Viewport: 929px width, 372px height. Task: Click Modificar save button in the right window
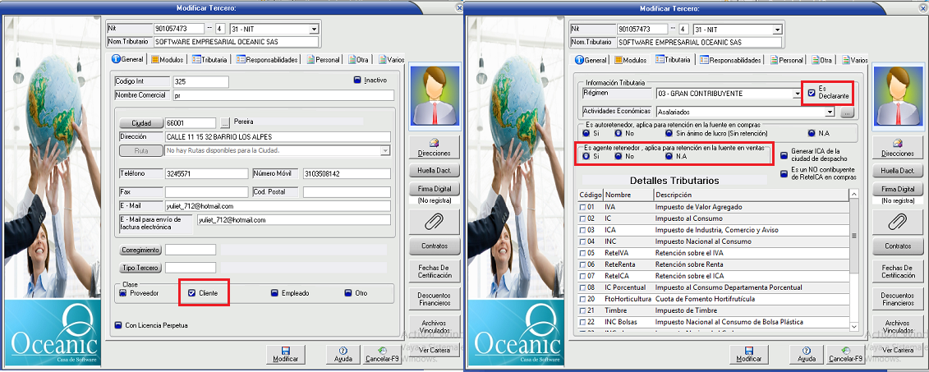pos(747,355)
